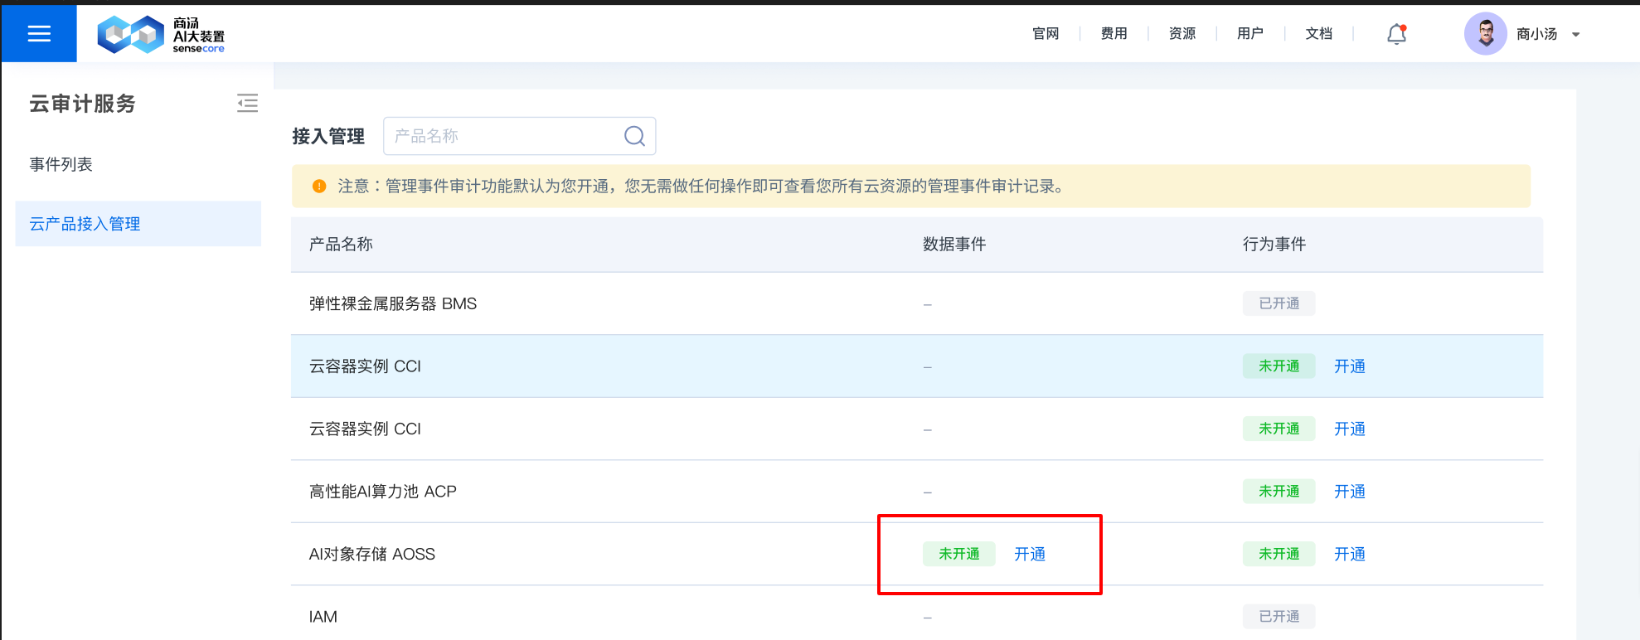Click the search magnifier icon
Image resolution: width=1640 pixels, height=640 pixels.
(634, 136)
